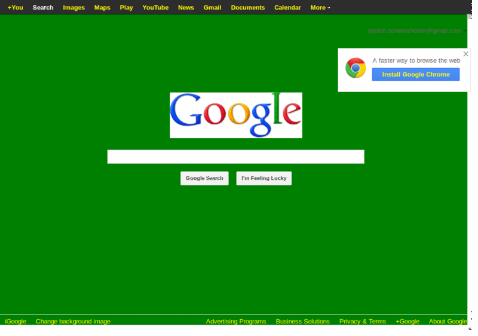Open Calendar from the top bar
Viewport: 478px width, 336px height.
click(287, 8)
